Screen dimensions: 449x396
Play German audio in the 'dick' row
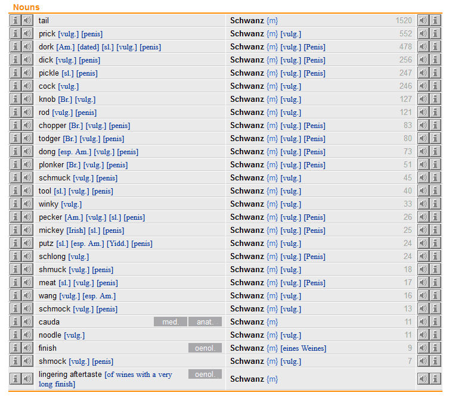click(423, 60)
